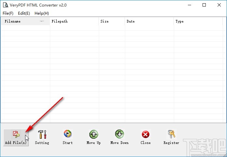
Task: Open the File(F) menu
Action: 8,13
